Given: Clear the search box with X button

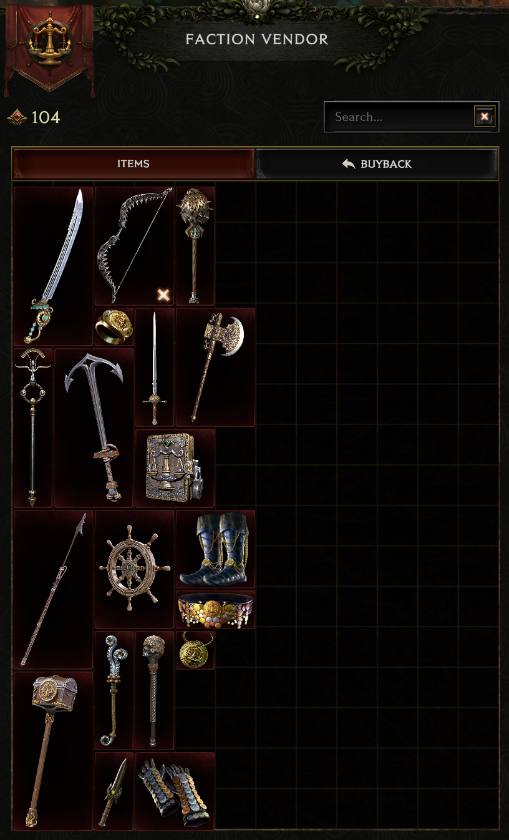Looking at the screenshot, I should point(485,117).
